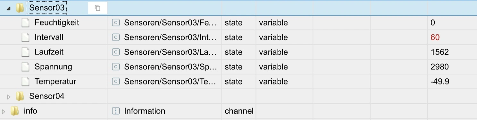The image size is (477, 120).
Task: Select the Temperatur state row
Action: coord(238,82)
